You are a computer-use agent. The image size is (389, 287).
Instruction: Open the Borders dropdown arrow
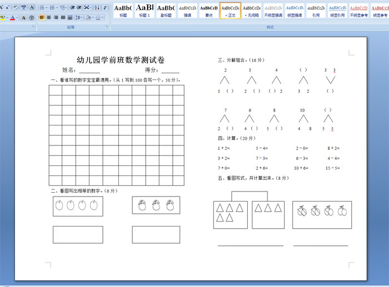point(102,18)
